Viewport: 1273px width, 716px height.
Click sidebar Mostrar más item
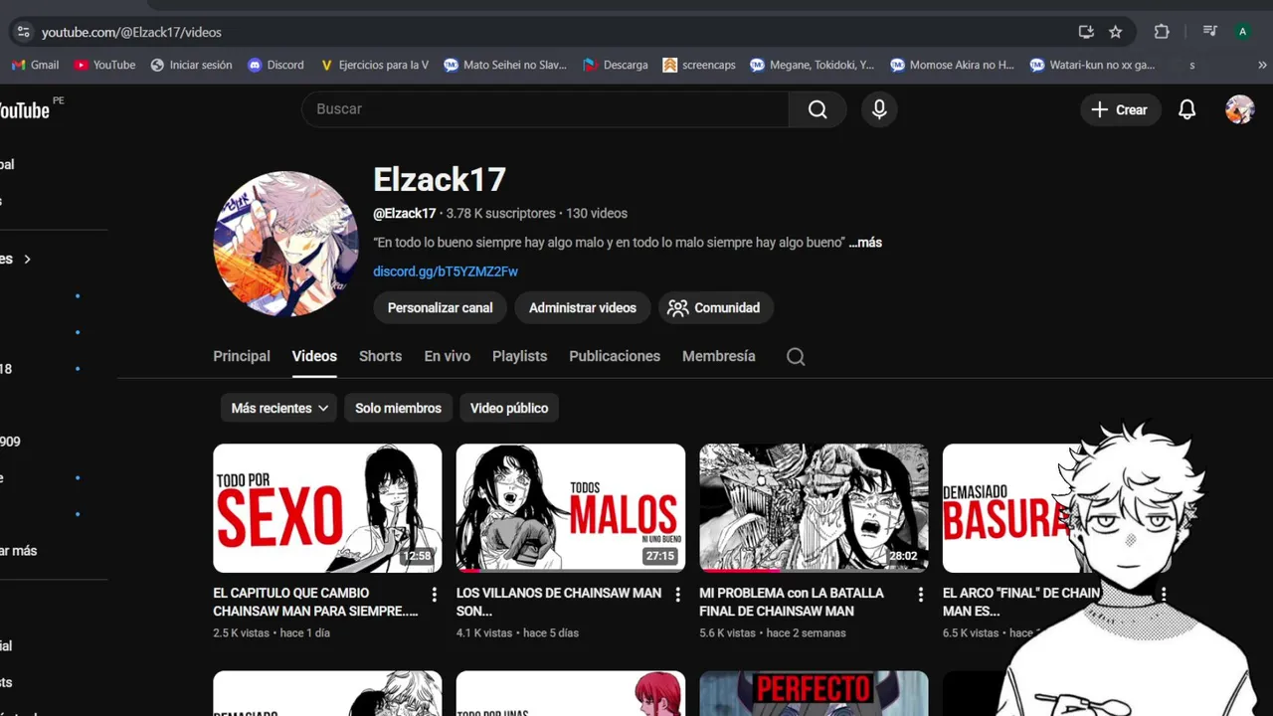18,551
